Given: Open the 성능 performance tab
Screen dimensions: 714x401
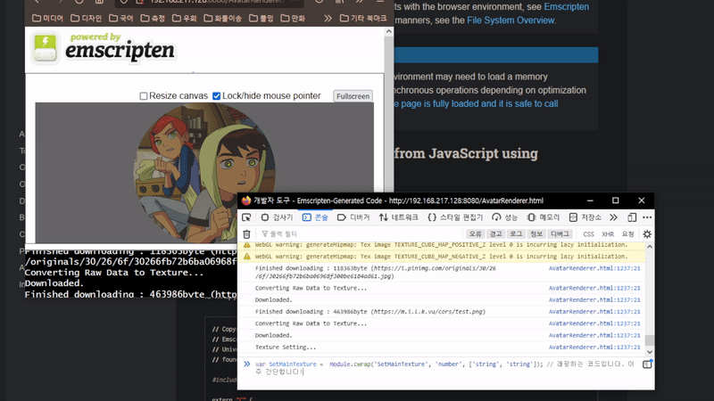Looking at the screenshot, I should tap(505, 217).
